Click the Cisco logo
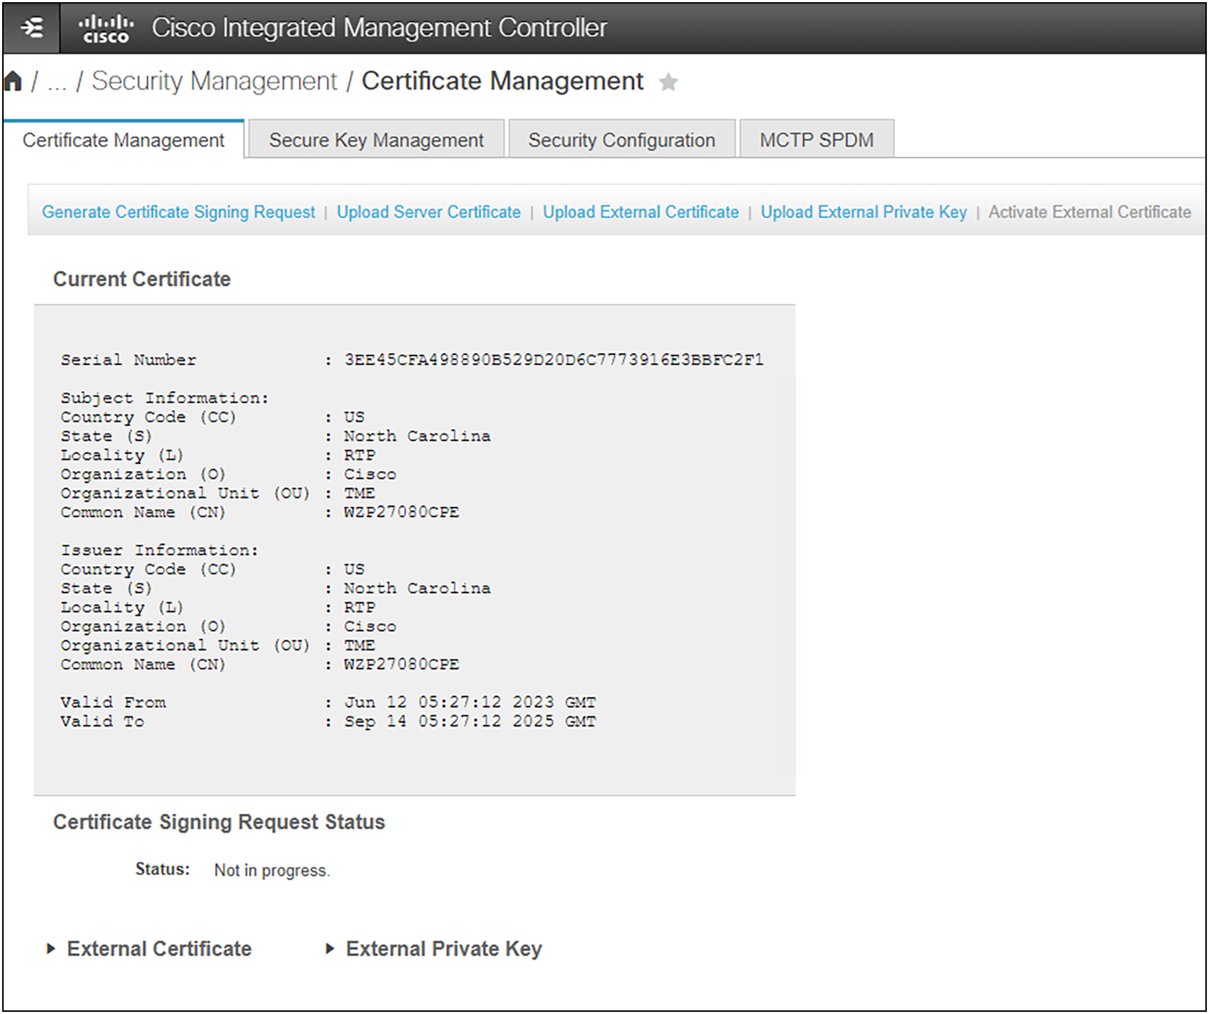 point(106,28)
